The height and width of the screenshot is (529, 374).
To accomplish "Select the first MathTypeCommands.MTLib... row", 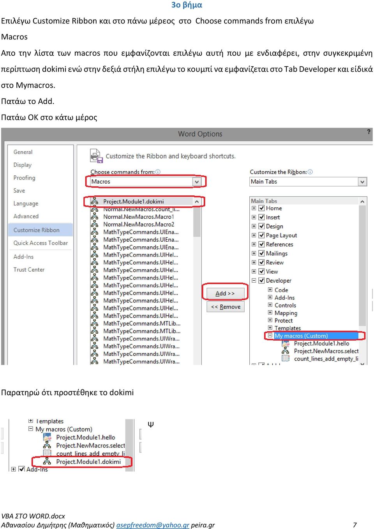I will [141, 323].
